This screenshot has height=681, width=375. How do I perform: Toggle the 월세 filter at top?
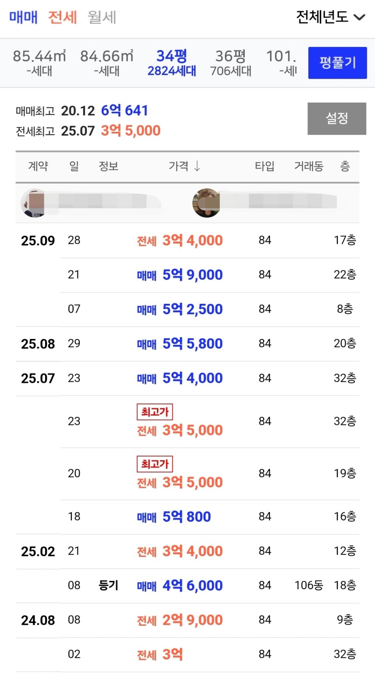click(102, 18)
